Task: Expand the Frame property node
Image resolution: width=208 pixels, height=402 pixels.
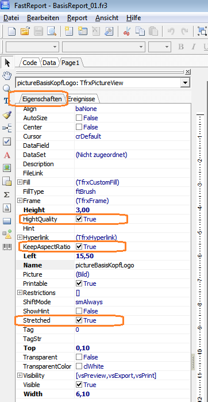Action: [20, 201]
